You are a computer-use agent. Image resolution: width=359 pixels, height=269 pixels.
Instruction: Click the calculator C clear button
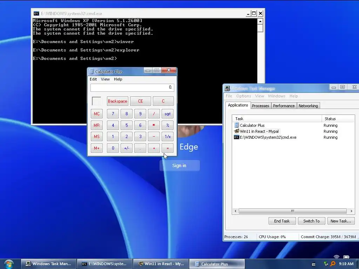click(163, 101)
